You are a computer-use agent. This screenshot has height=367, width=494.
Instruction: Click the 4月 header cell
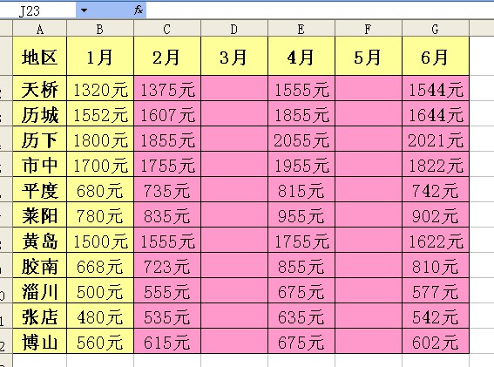point(301,56)
